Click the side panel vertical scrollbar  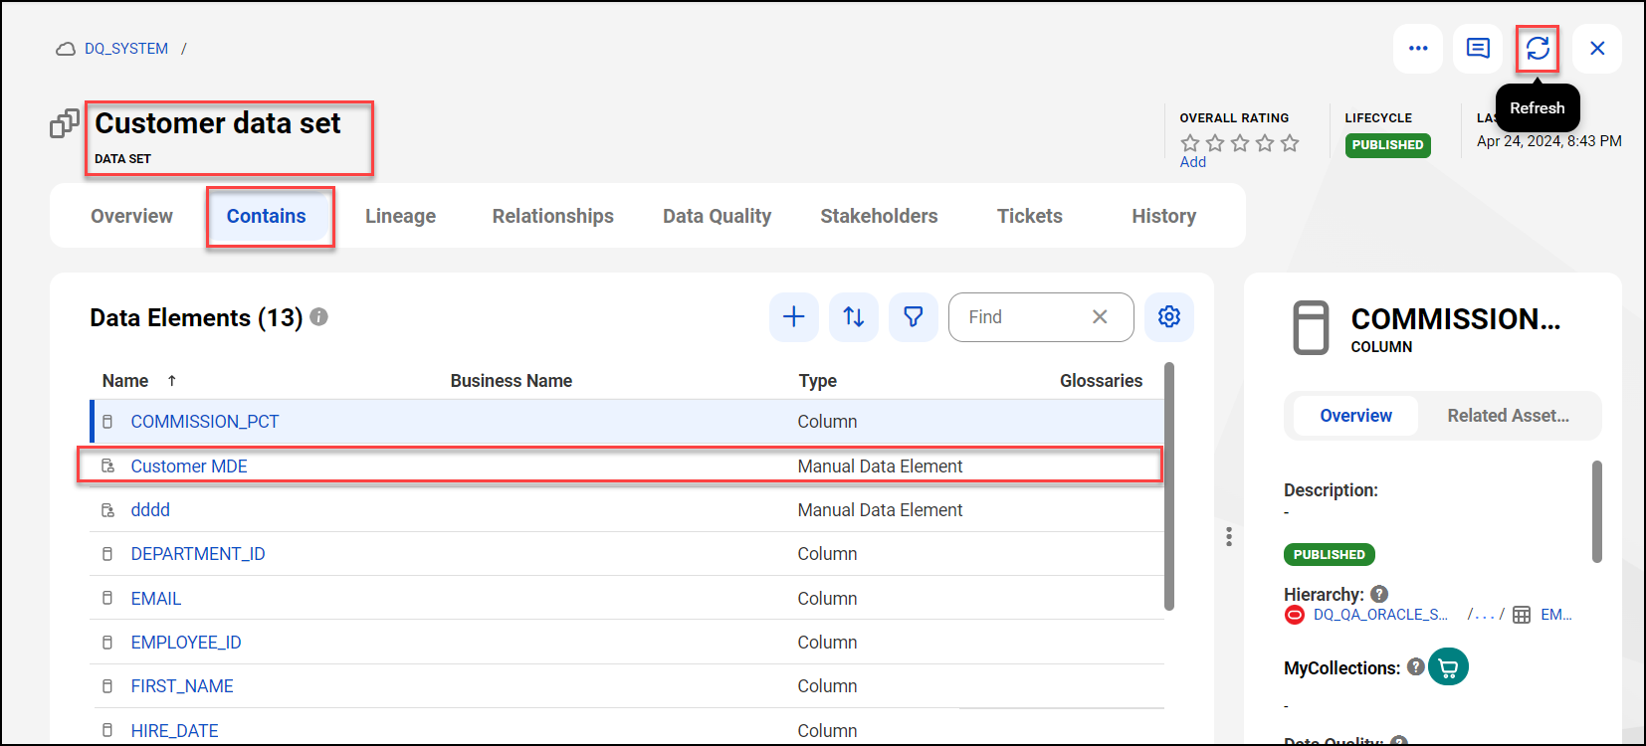point(1597,511)
